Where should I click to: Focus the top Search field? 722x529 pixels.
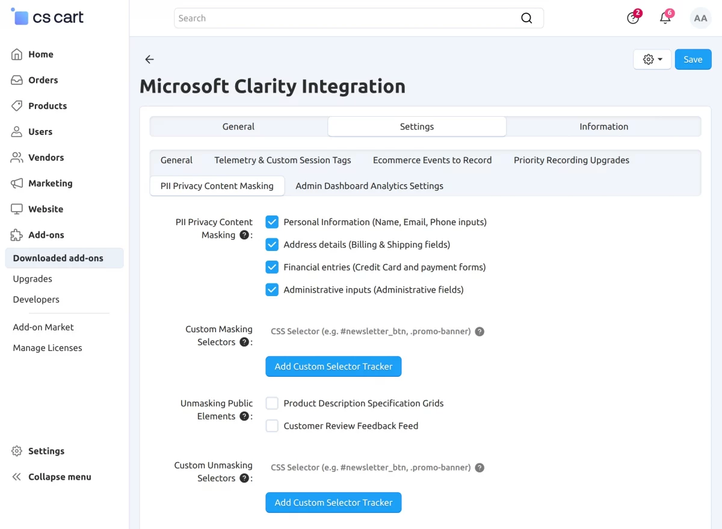tap(359, 18)
